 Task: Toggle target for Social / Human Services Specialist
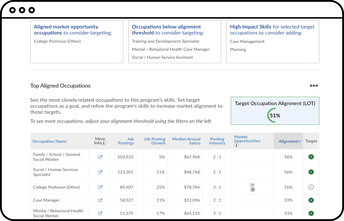311,172
